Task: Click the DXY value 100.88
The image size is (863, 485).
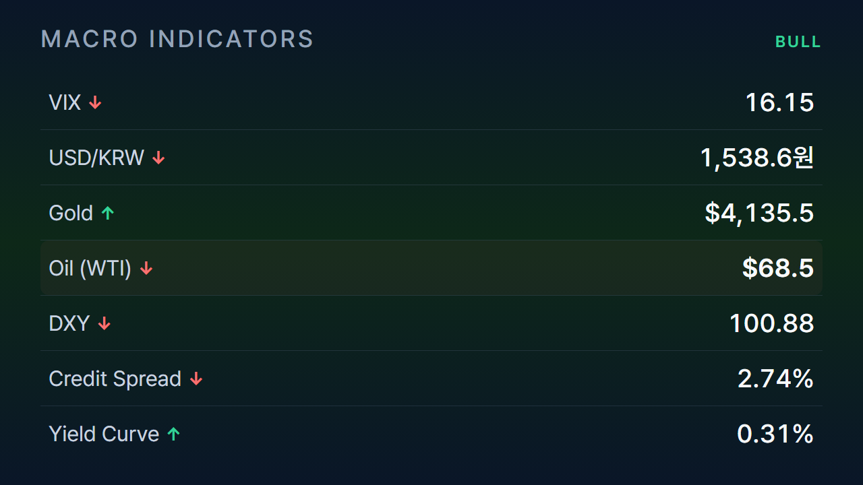Action: click(x=772, y=323)
